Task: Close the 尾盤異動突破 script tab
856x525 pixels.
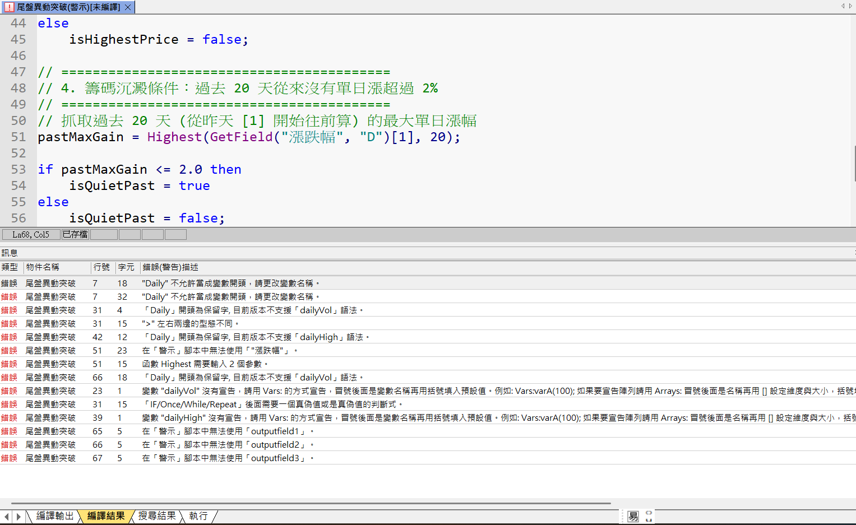Action: pos(128,7)
